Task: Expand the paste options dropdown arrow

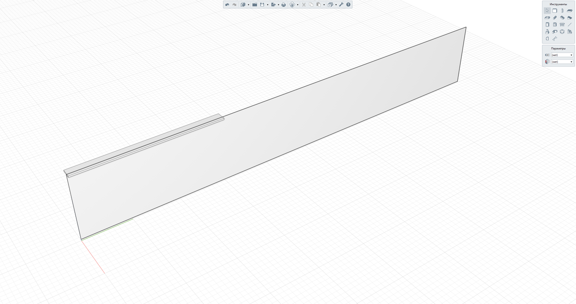Action: 324,5
